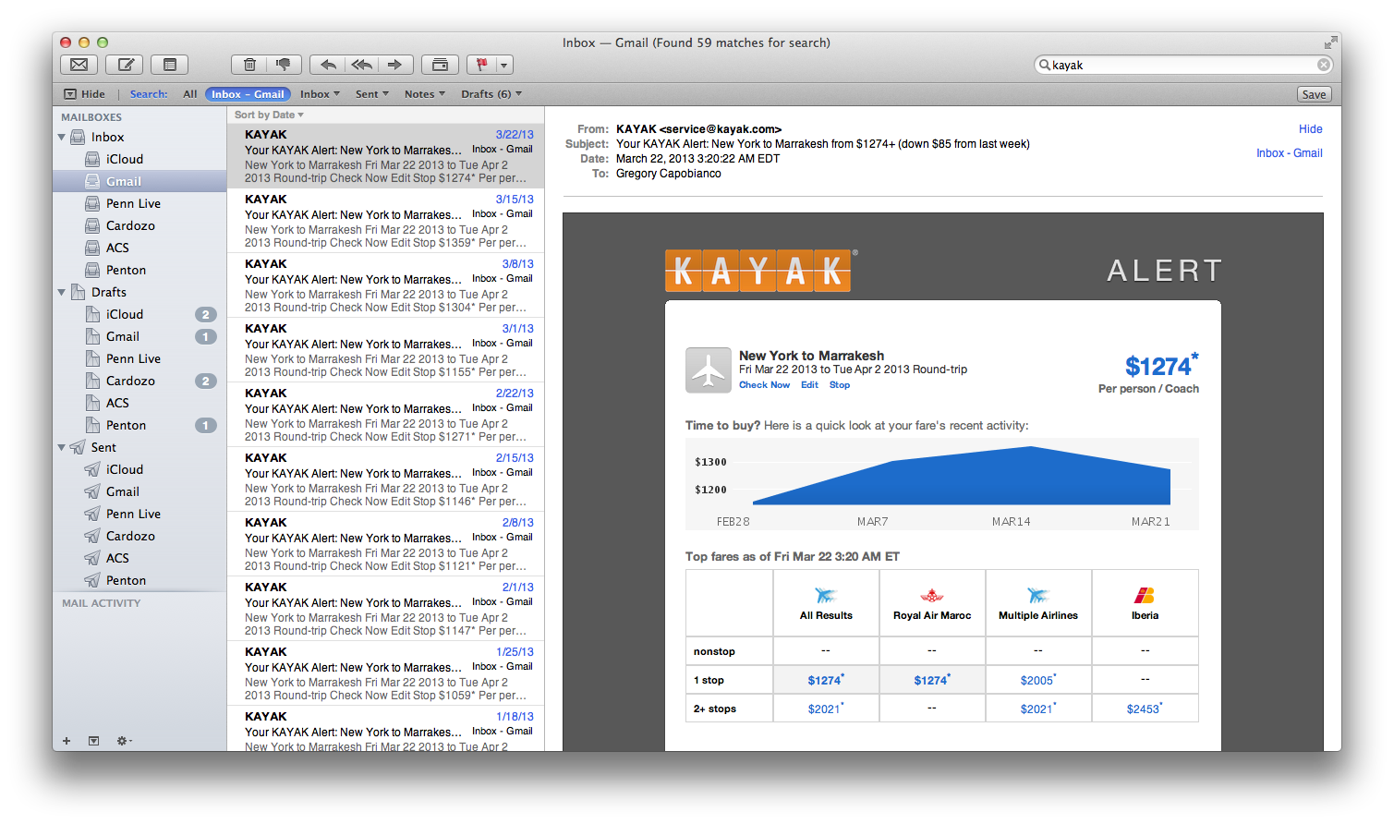Select iCloud inbox mailbox
This screenshot has width=1394, height=824.
[x=139, y=159]
